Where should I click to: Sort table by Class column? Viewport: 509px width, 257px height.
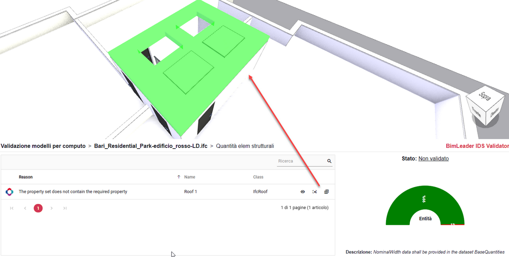(258, 177)
